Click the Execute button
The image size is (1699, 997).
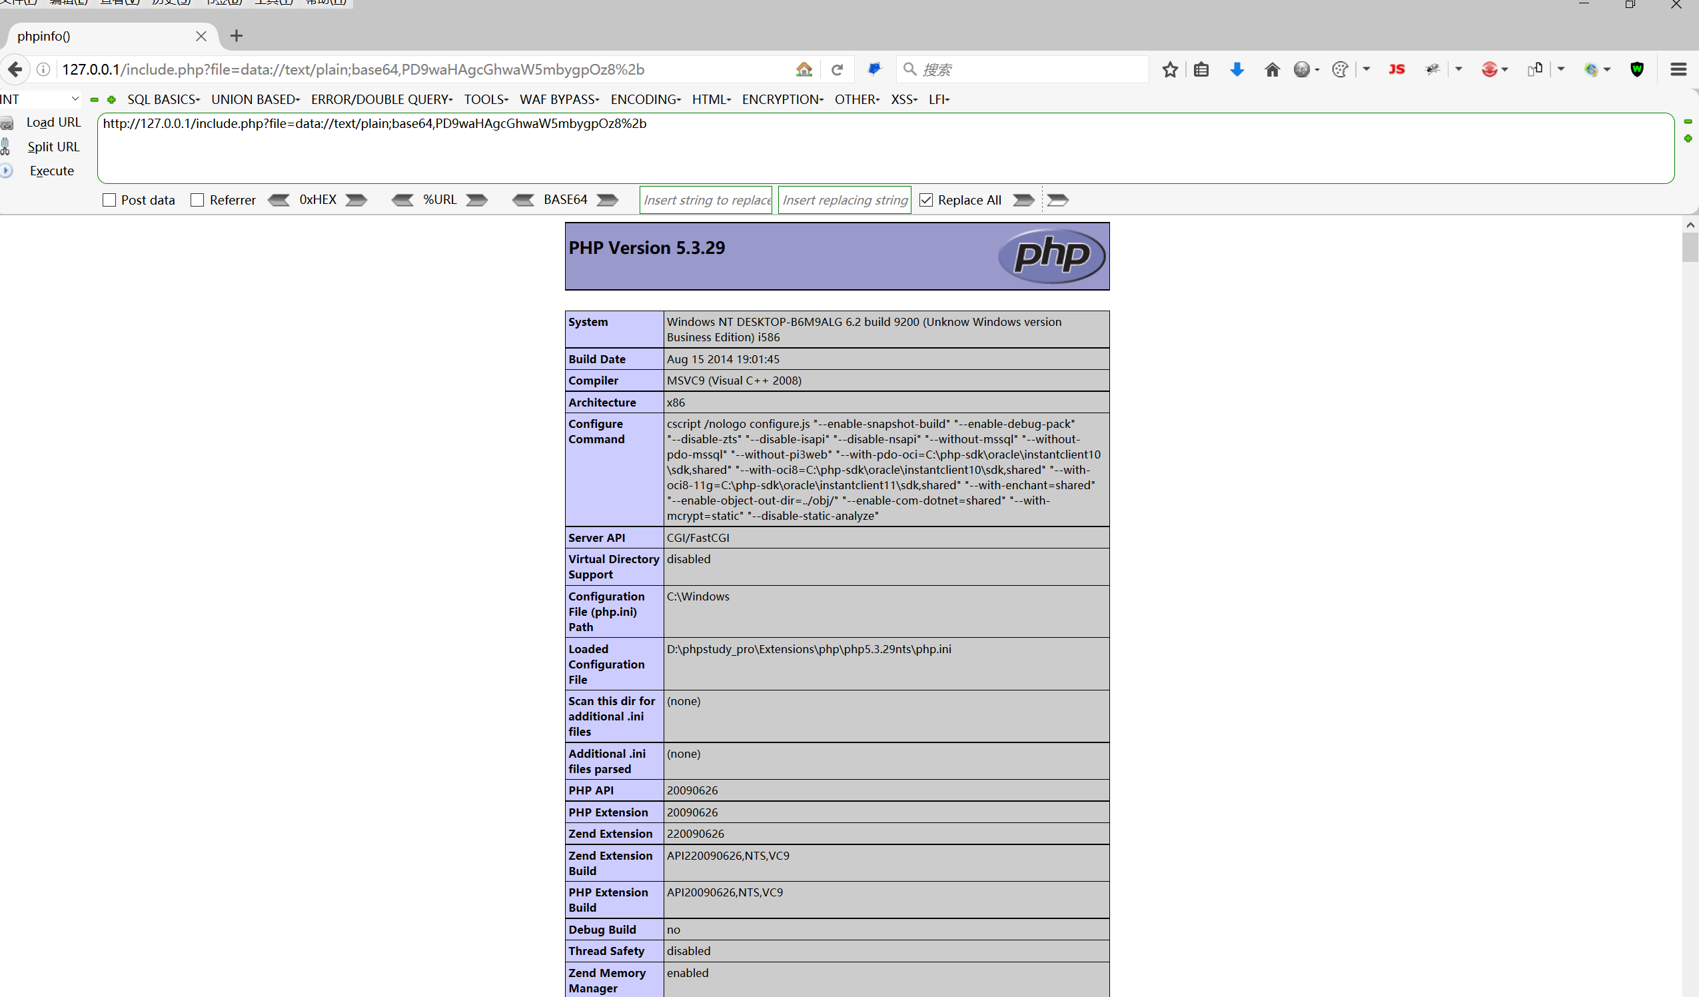[x=51, y=171]
